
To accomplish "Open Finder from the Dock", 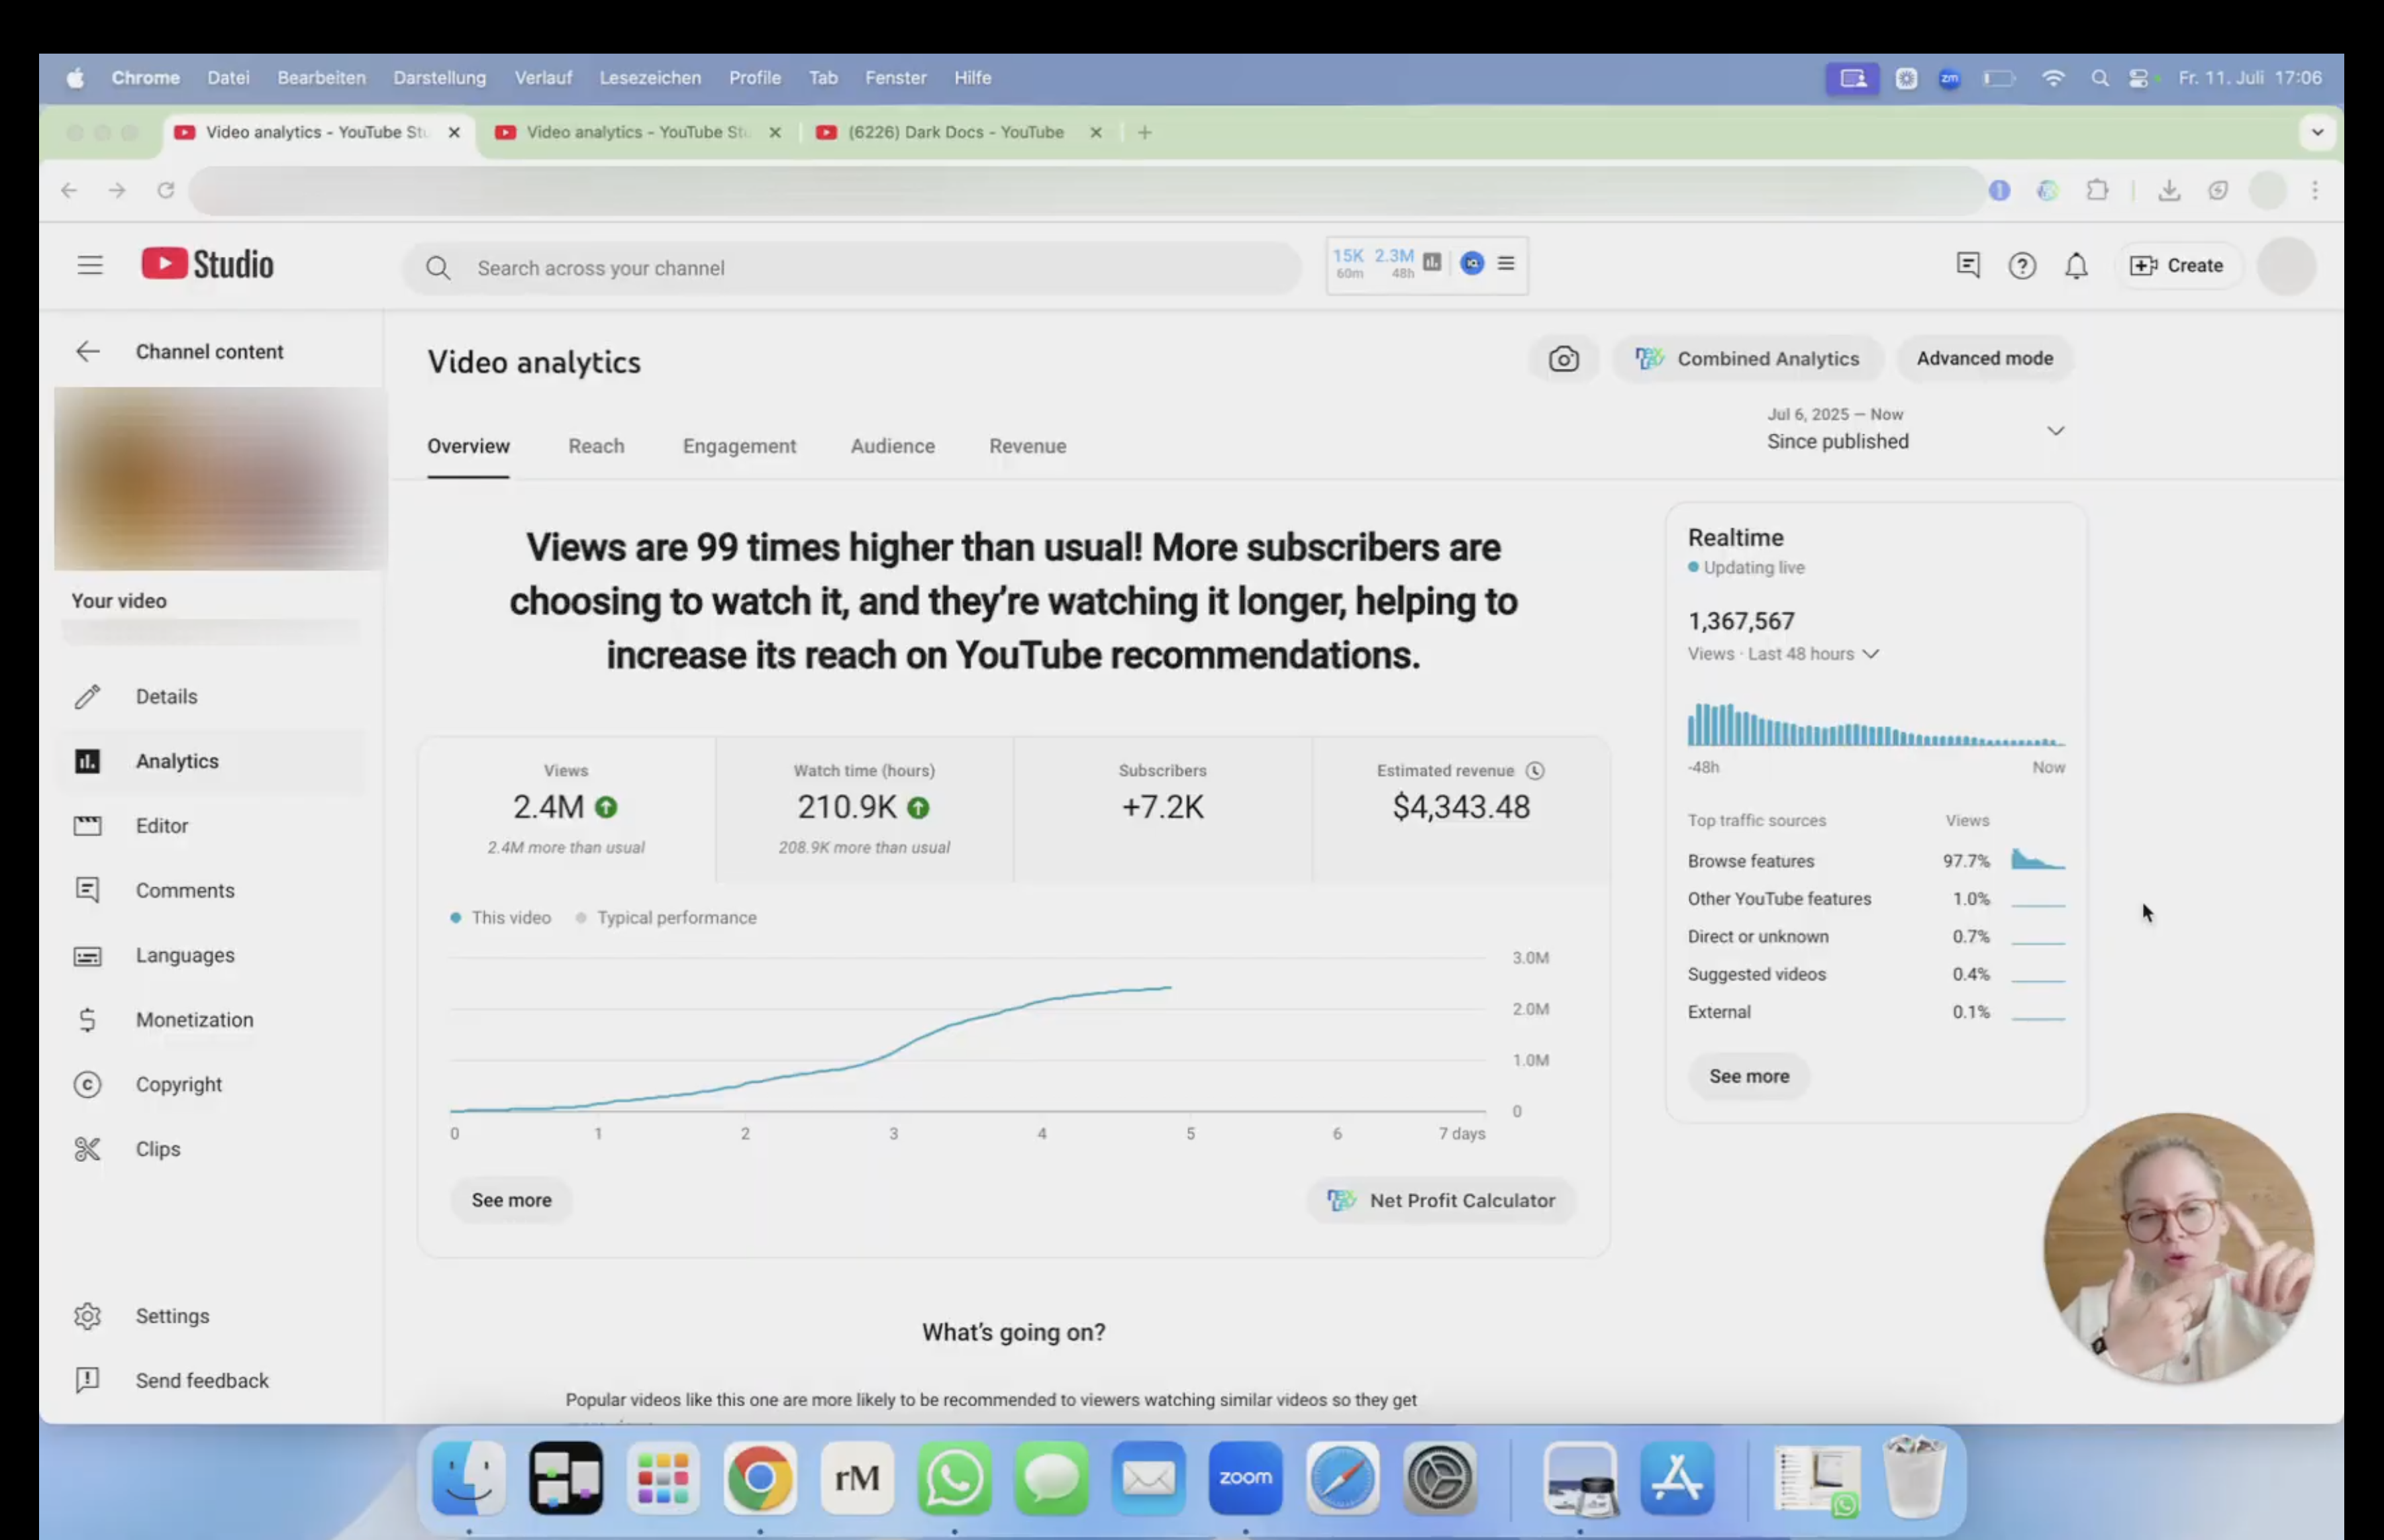I will pyautogui.click(x=469, y=1478).
